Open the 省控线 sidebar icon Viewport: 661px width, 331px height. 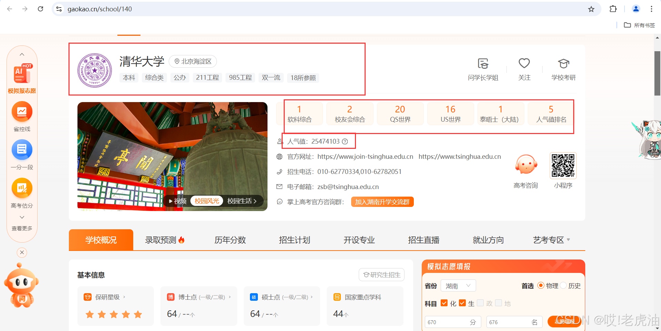(x=22, y=111)
